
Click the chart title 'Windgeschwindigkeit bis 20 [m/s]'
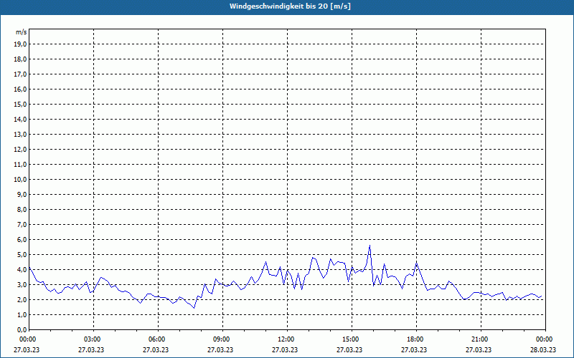290,6
